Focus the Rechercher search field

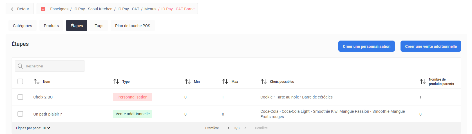coord(53,66)
